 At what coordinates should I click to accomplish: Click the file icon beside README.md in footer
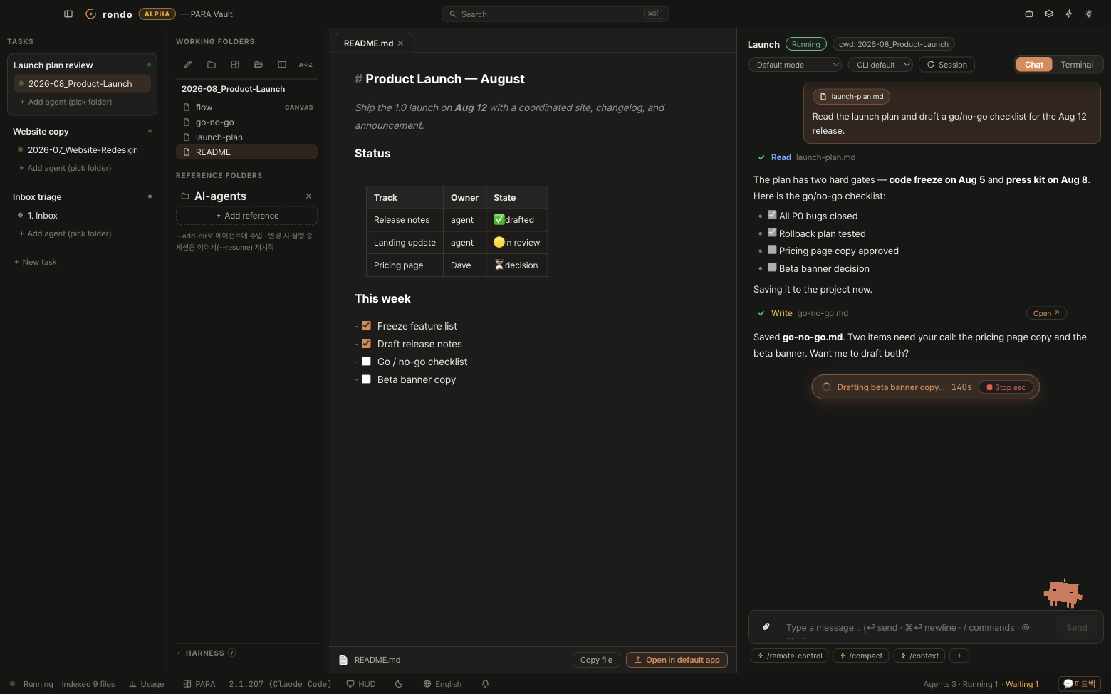point(343,660)
